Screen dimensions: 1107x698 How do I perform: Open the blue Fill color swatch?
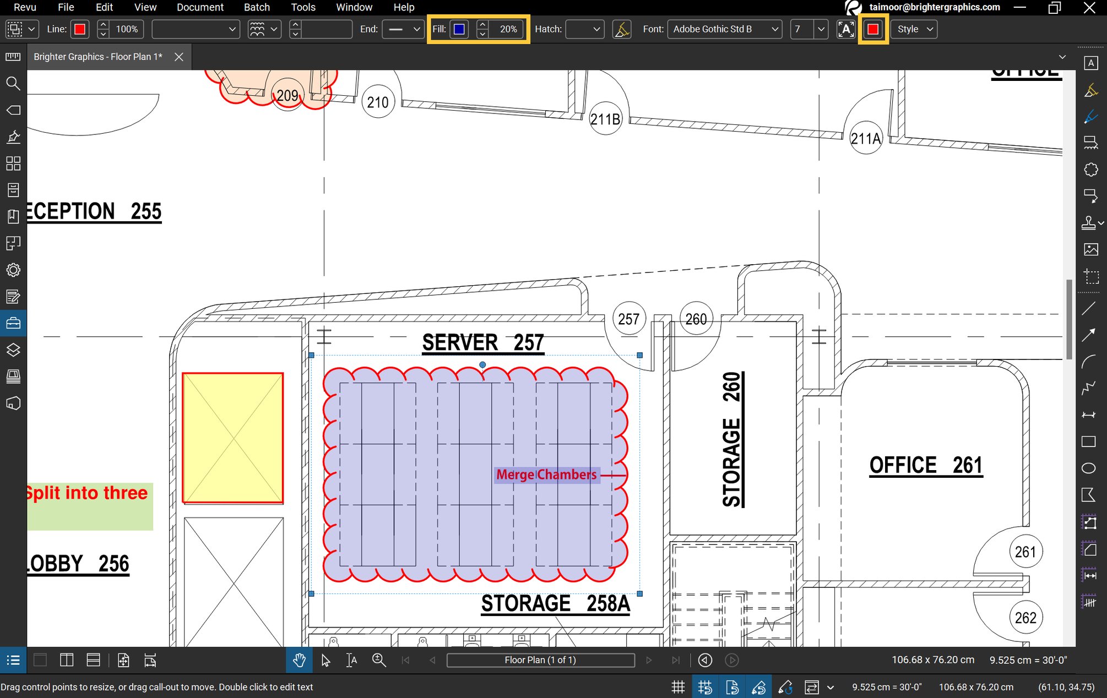[459, 29]
